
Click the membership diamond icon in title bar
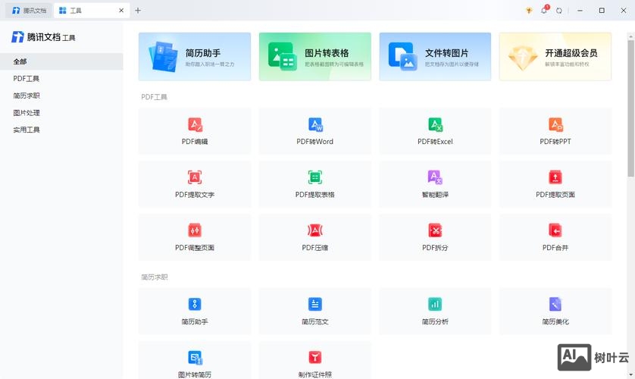click(529, 11)
